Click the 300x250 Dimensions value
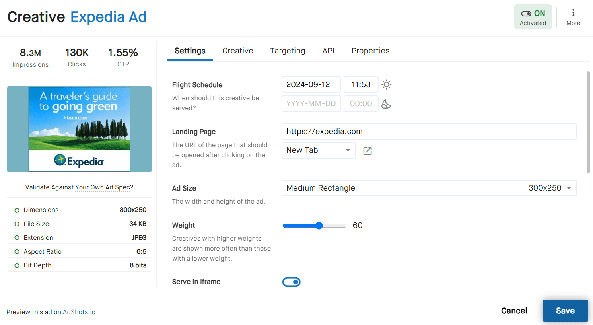The image size is (593, 325). [x=133, y=210]
